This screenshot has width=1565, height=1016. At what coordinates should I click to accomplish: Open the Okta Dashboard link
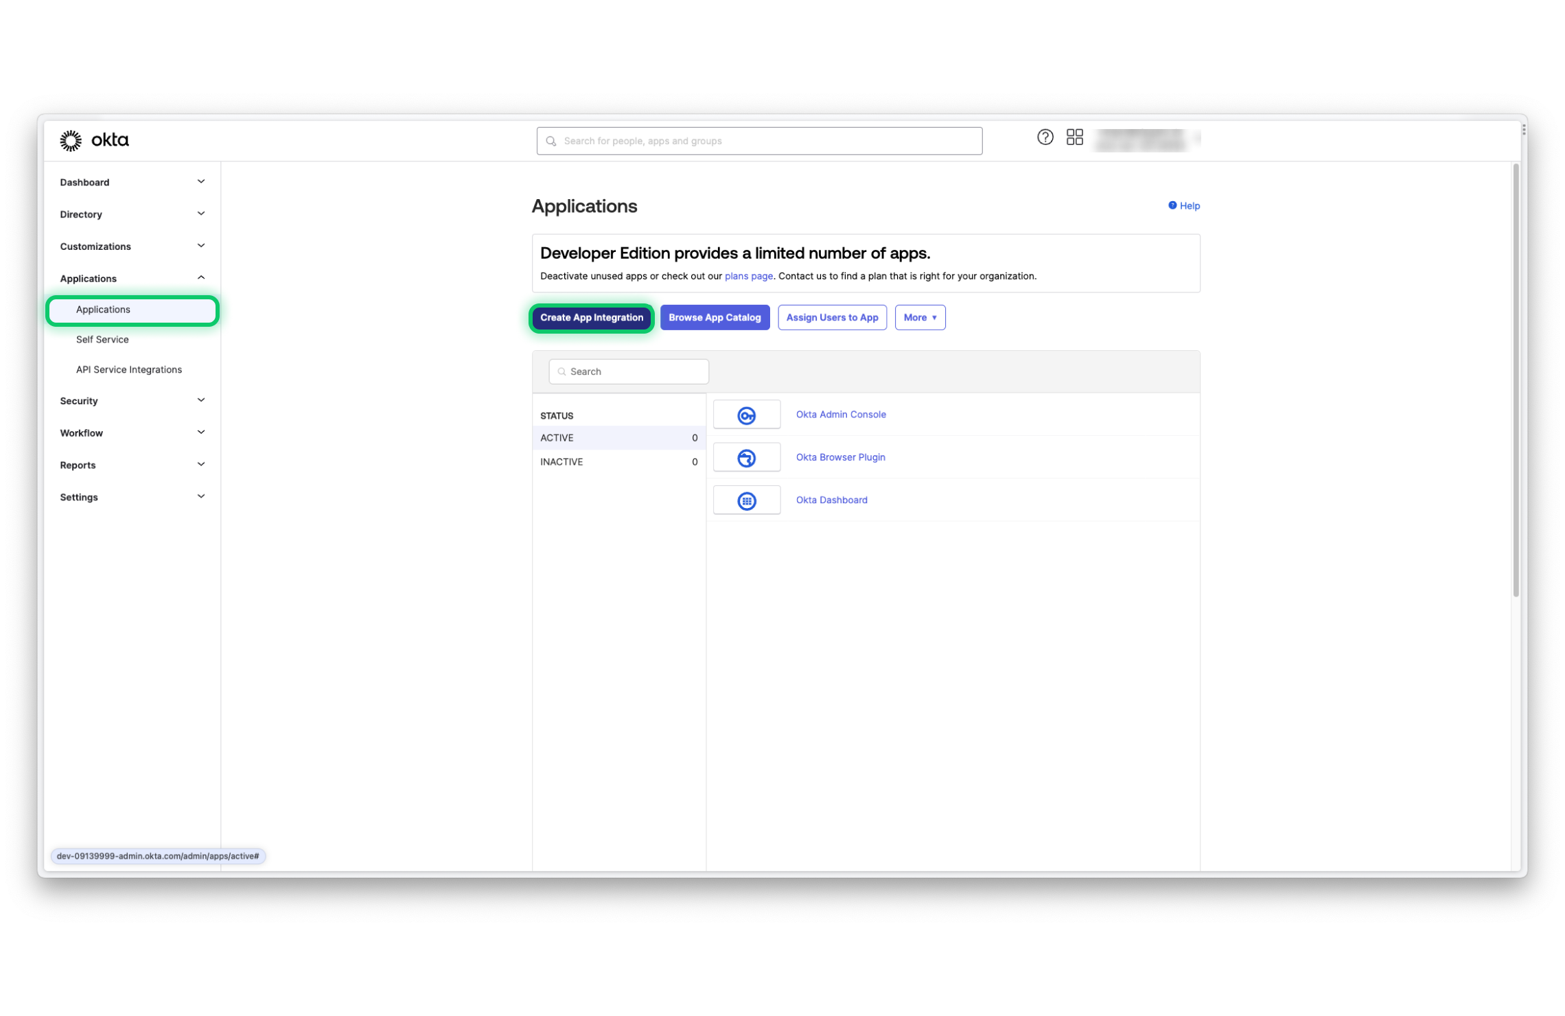click(x=831, y=500)
